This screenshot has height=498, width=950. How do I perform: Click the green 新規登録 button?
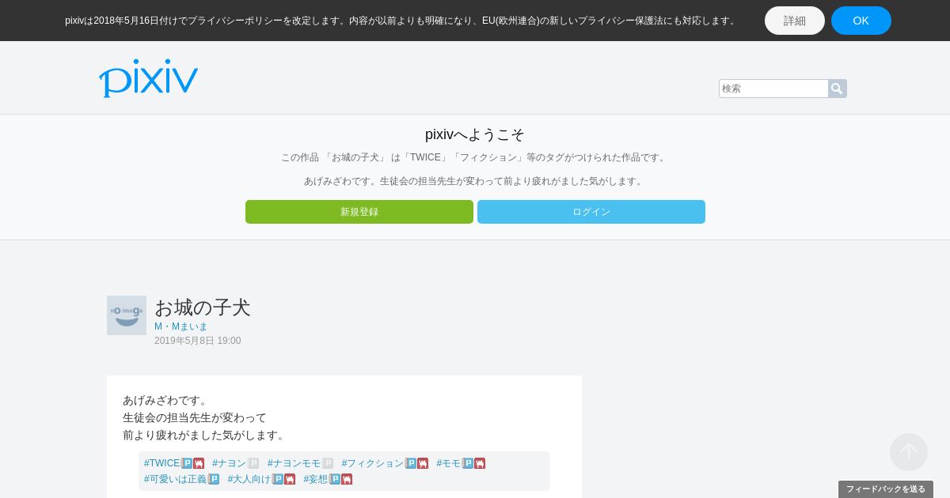click(x=359, y=212)
